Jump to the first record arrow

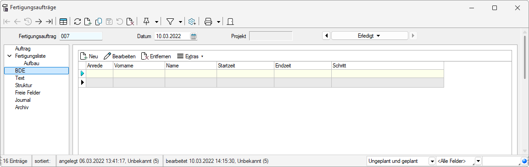(x=7, y=22)
